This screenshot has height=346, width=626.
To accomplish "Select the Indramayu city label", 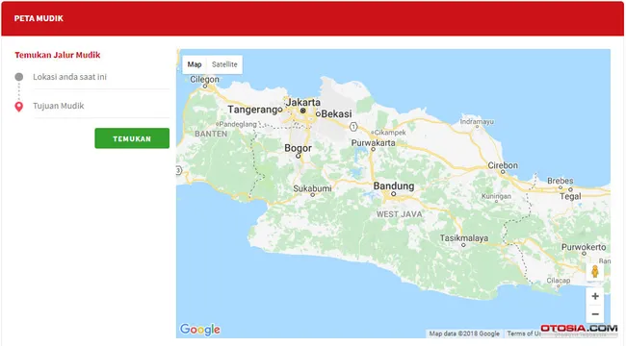I will coord(477,121).
